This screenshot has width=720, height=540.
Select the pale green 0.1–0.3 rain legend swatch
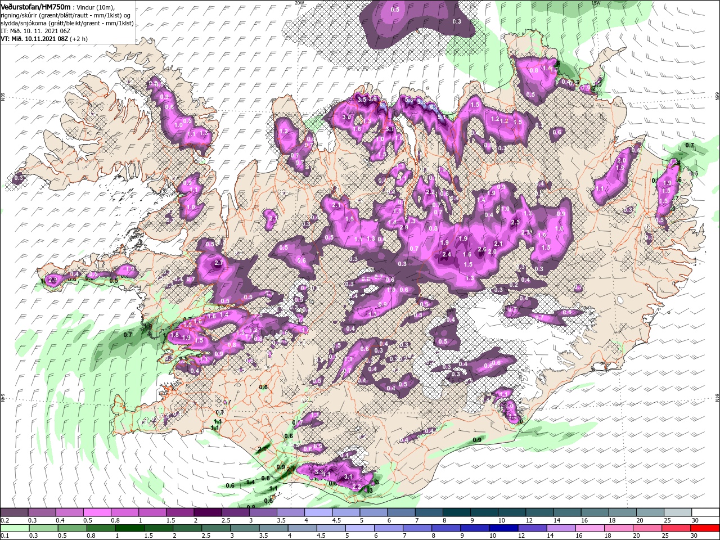pos(14,528)
